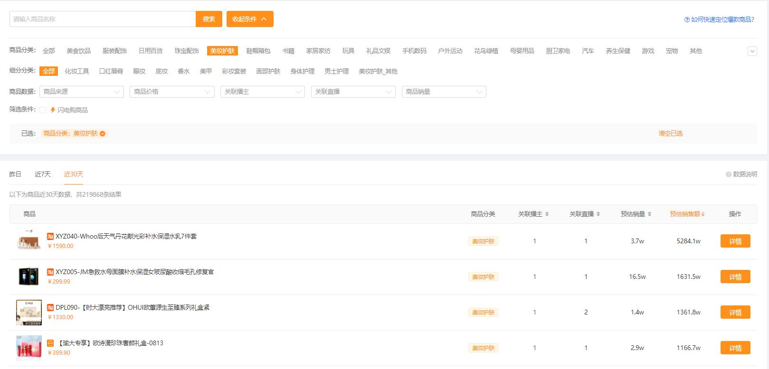Open DPL090 OHUI欧蕙 product title
This screenshot has height=369, width=769.
(x=133, y=307)
